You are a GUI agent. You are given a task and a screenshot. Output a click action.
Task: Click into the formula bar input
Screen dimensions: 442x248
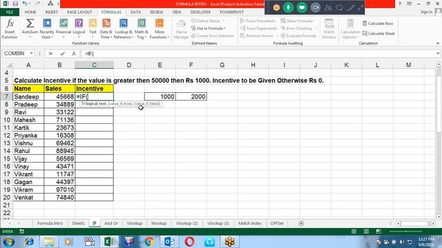click(258, 54)
